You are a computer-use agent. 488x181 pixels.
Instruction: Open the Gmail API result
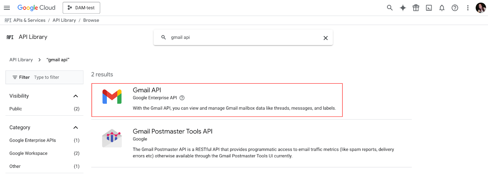click(x=217, y=100)
